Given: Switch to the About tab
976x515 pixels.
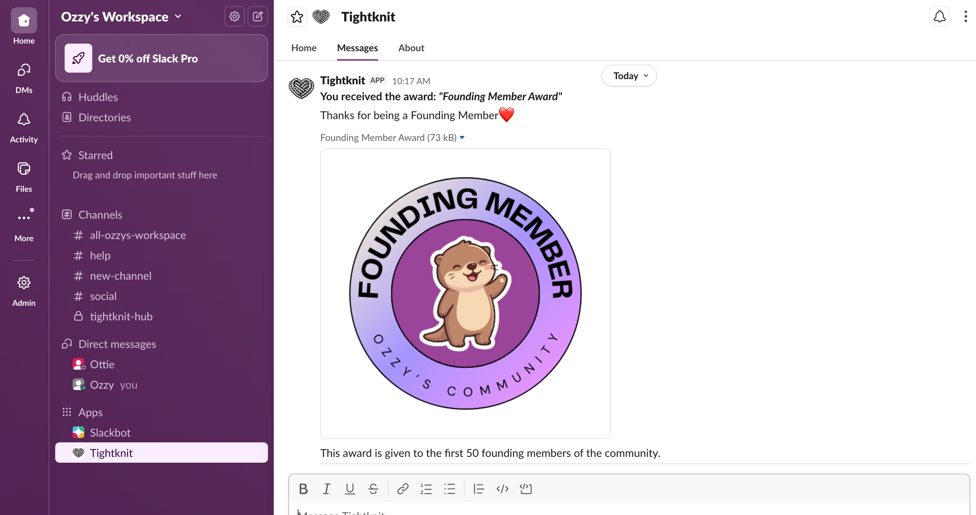Looking at the screenshot, I should click(x=411, y=48).
